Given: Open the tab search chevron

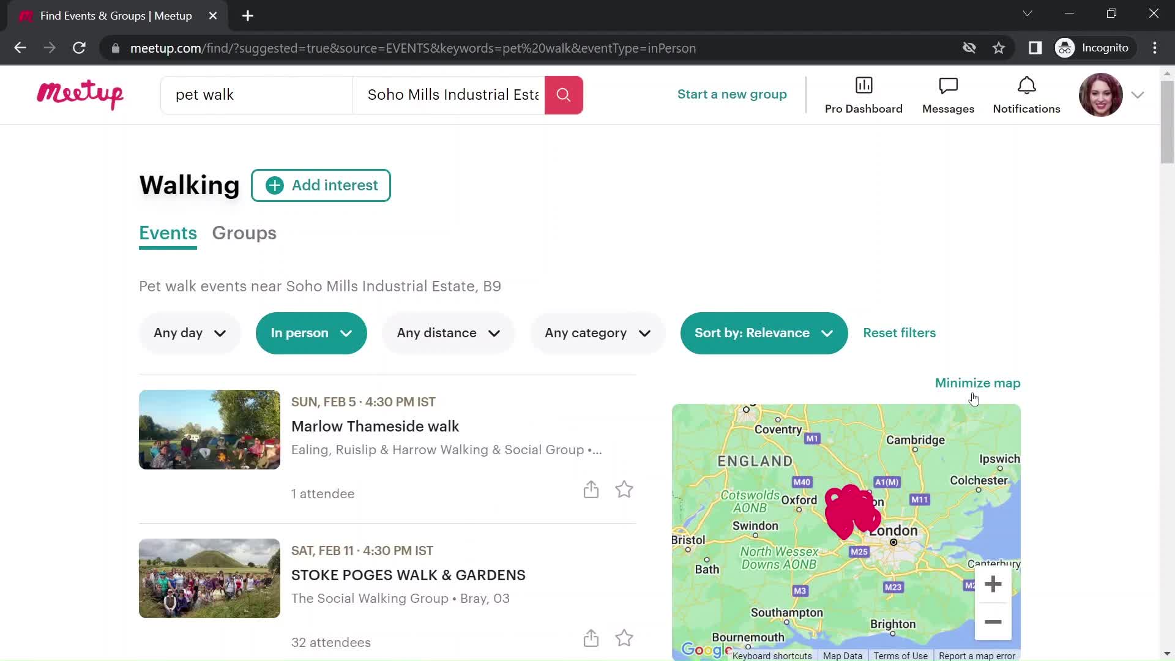Looking at the screenshot, I should click(x=1028, y=13).
